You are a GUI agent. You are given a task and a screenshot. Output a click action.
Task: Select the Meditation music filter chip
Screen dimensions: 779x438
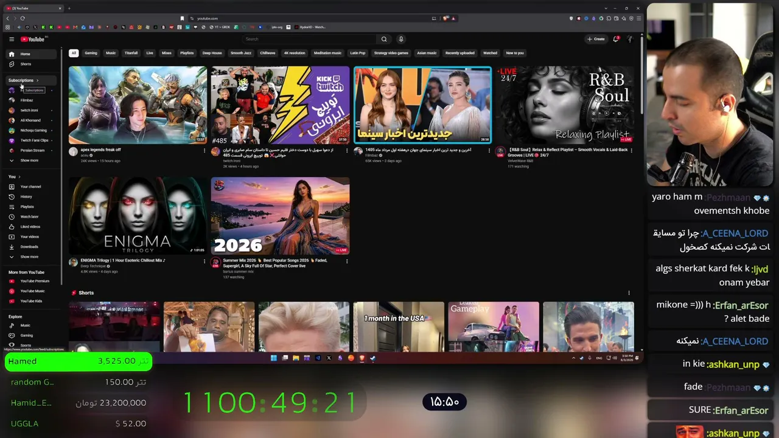(x=327, y=53)
